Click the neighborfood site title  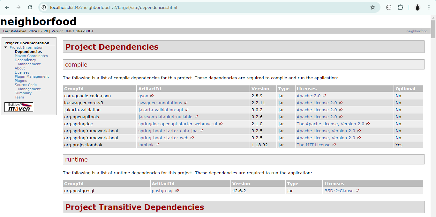coord(38,21)
